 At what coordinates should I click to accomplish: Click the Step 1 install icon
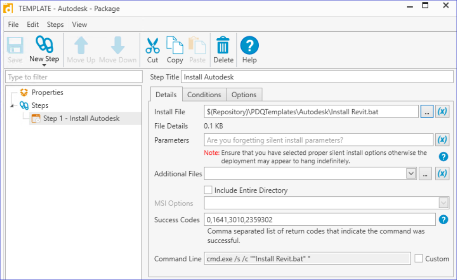coord(36,119)
